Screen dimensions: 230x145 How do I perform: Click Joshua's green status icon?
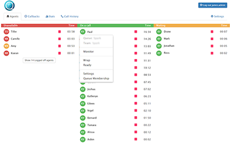coord(83,89)
